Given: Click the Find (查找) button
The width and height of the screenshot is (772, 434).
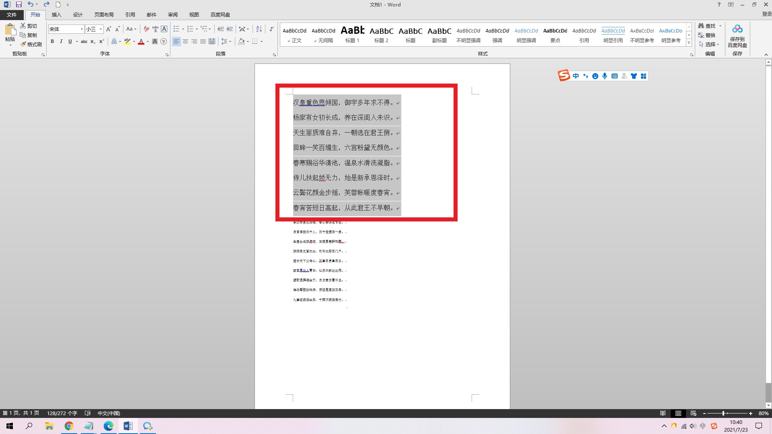Looking at the screenshot, I should coord(707,26).
